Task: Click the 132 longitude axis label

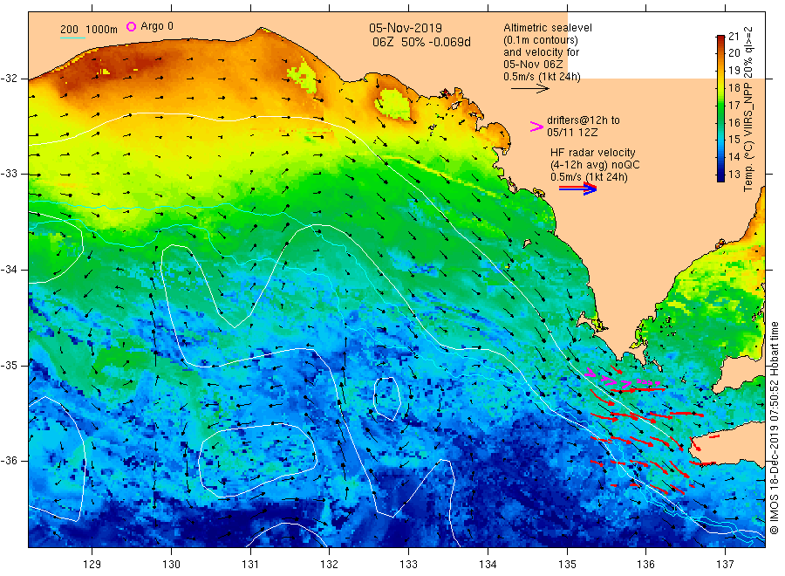Action: [x=330, y=565]
